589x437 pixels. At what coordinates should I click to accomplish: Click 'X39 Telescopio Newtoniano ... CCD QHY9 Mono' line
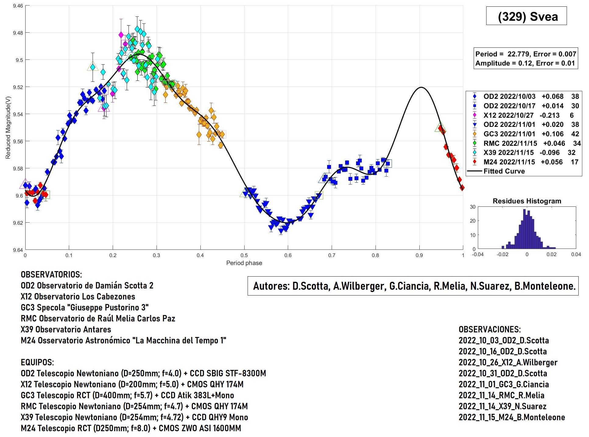pyautogui.click(x=134, y=417)
